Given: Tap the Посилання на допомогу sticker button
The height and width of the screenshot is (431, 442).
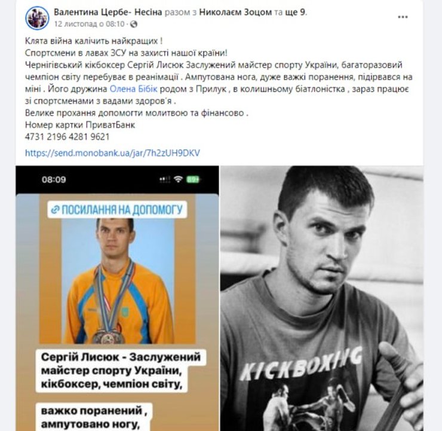Looking at the screenshot, I should tap(117, 210).
